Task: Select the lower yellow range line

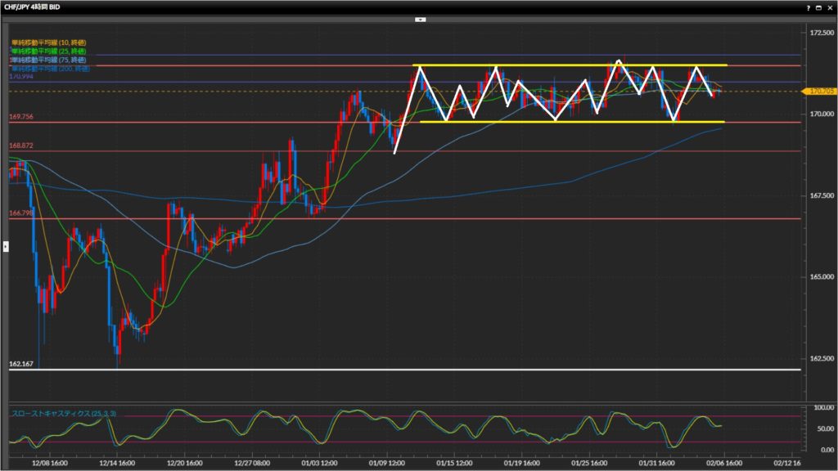Action: (573, 122)
